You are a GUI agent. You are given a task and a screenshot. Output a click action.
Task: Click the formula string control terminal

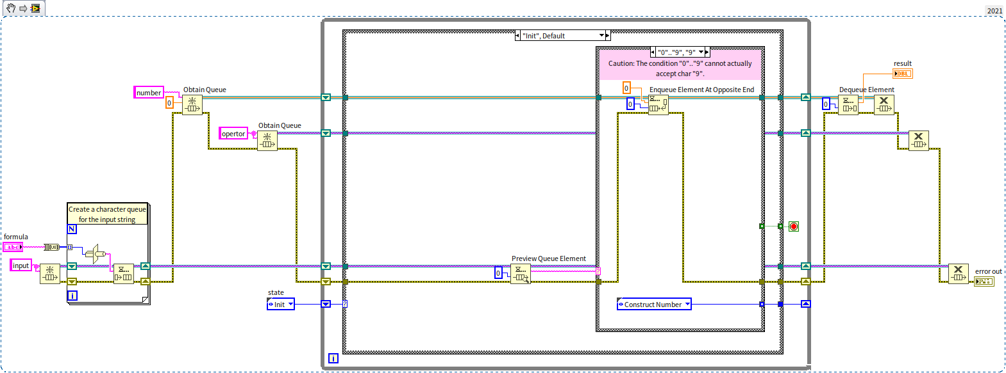pyautogui.click(x=13, y=247)
